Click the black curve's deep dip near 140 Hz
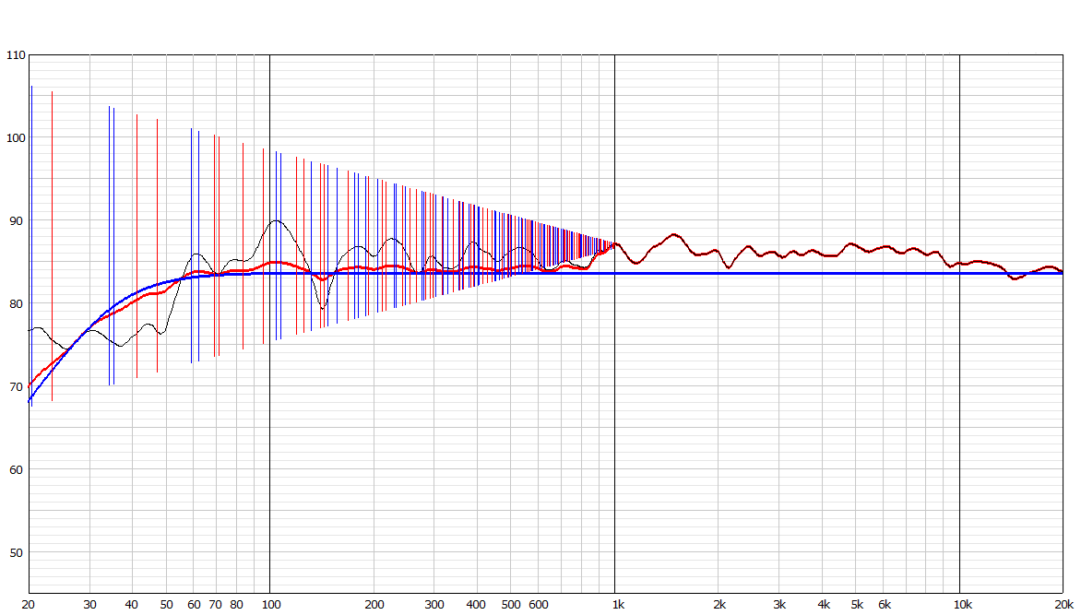The image size is (1081, 615). pyautogui.click(x=323, y=307)
